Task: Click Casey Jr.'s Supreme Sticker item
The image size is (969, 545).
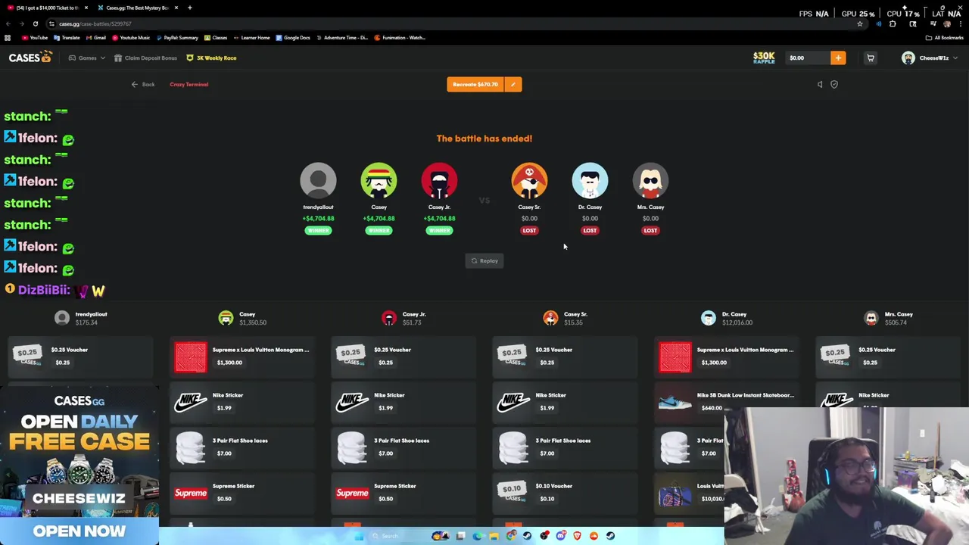Action: 403,493
